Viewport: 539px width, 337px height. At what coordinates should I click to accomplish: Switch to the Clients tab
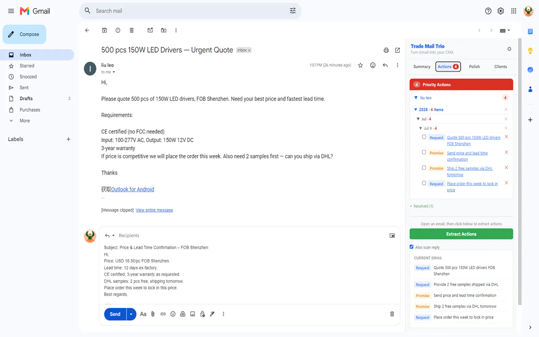pos(501,67)
